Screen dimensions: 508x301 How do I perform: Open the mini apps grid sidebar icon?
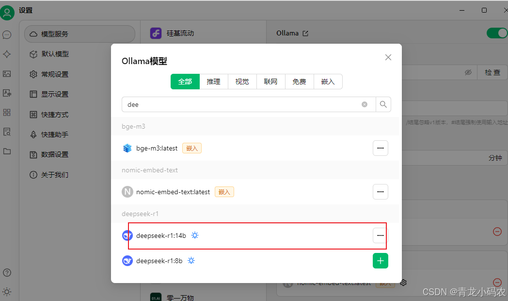point(7,113)
